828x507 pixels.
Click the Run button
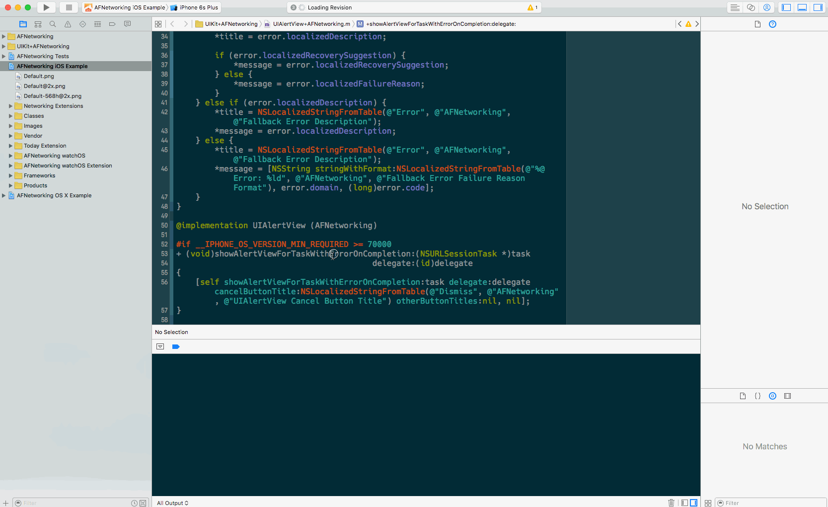[46, 7]
